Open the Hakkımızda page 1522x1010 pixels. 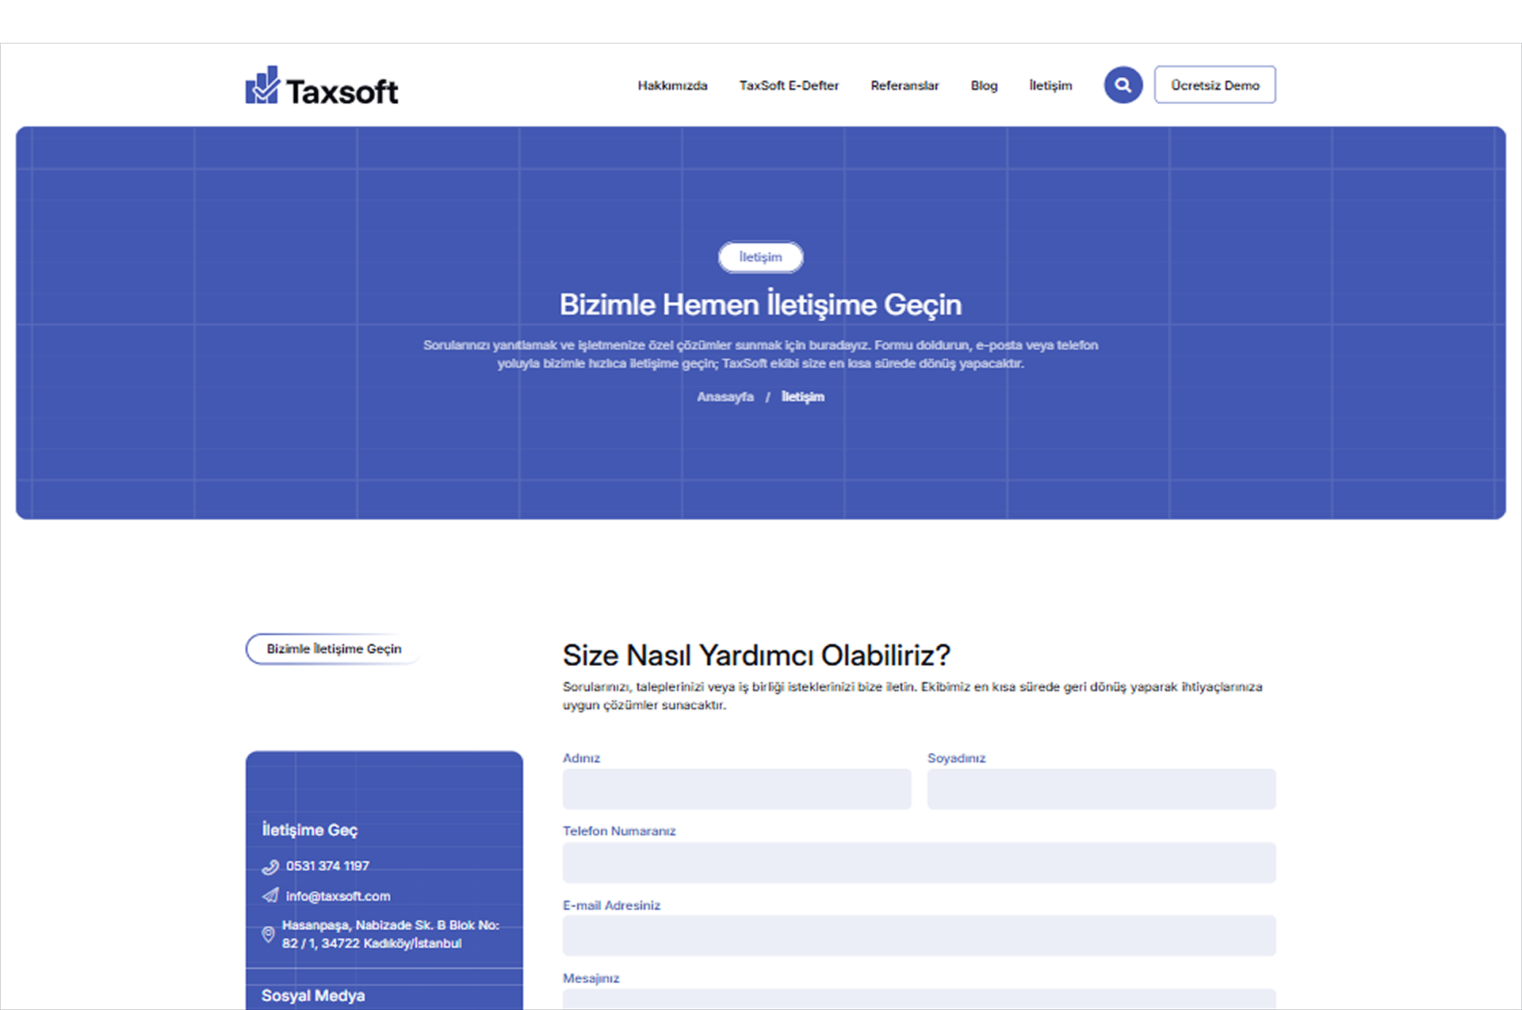coord(672,86)
